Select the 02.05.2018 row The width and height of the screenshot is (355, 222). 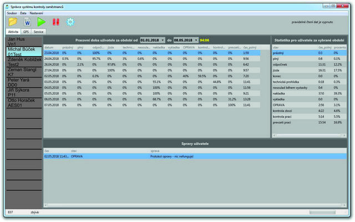click(x=151, y=76)
